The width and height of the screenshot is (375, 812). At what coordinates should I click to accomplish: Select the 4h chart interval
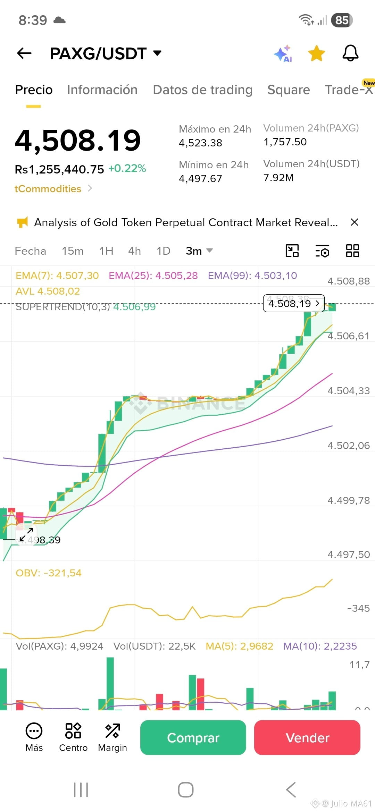coord(134,251)
